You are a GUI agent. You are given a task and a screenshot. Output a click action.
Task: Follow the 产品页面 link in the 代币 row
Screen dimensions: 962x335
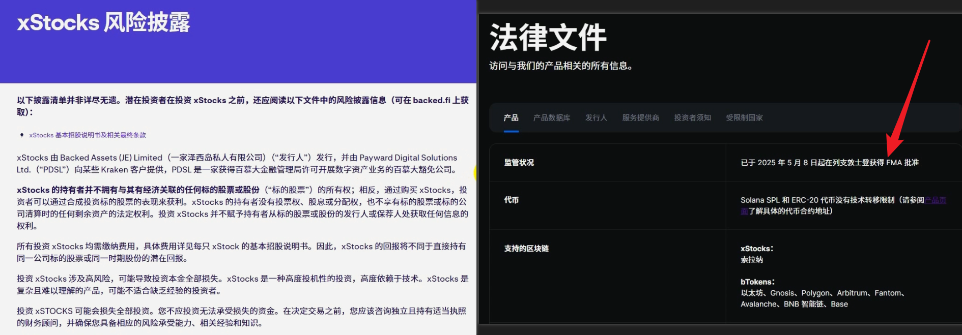(x=936, y=200)
